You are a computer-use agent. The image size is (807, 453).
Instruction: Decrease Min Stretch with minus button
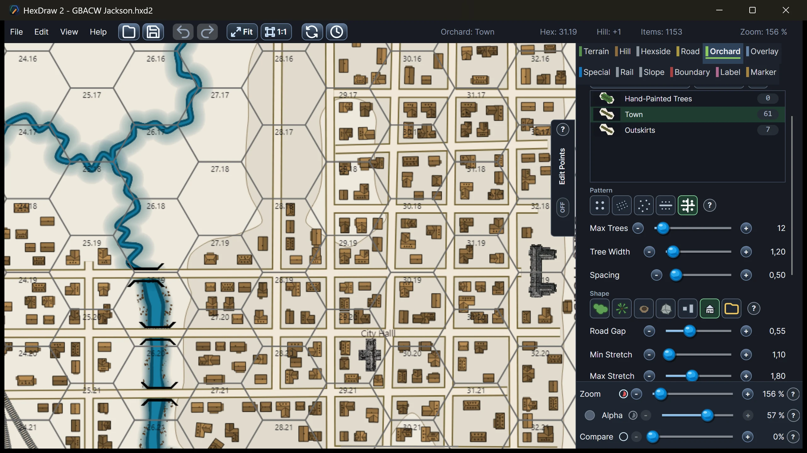(x=649, y=355)
